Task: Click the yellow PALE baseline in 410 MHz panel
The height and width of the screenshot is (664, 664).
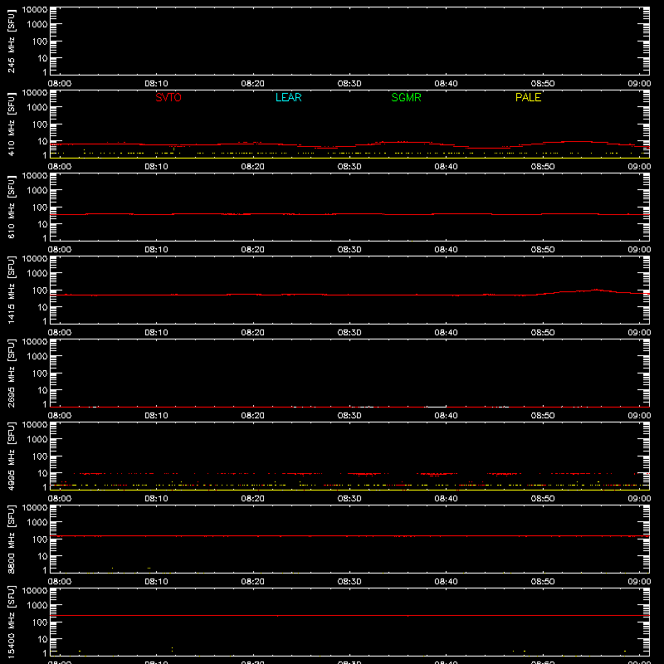Action: [349, 158]
